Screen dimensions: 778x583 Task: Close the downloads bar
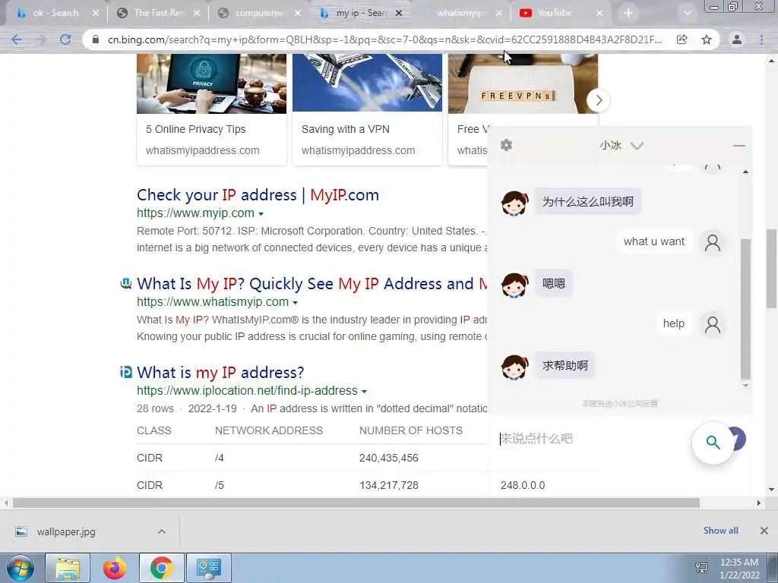[764, 531]
